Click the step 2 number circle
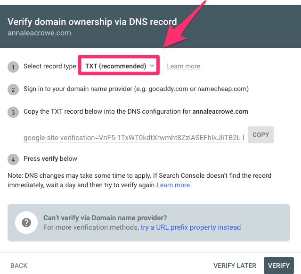The image size is (301, 274). coord(13,90)
